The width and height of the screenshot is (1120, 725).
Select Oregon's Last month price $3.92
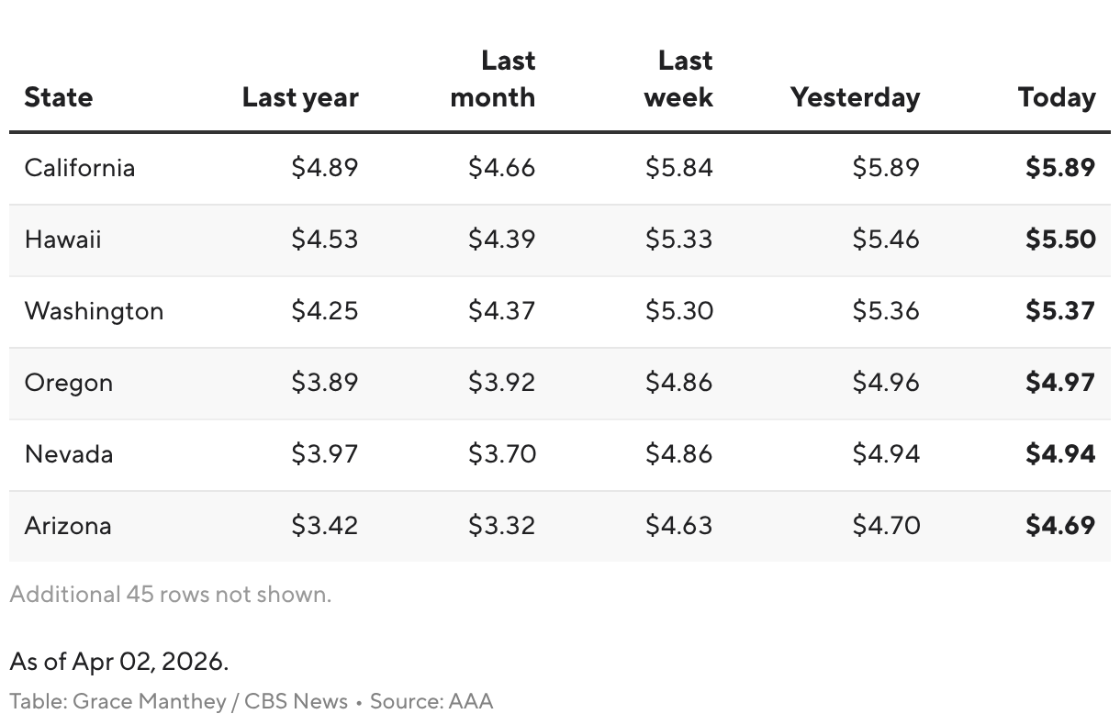(502, 383)
